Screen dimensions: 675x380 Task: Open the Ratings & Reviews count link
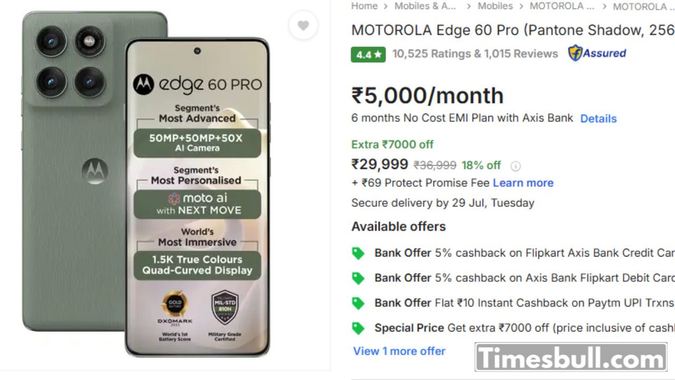[x=475, y=54]
